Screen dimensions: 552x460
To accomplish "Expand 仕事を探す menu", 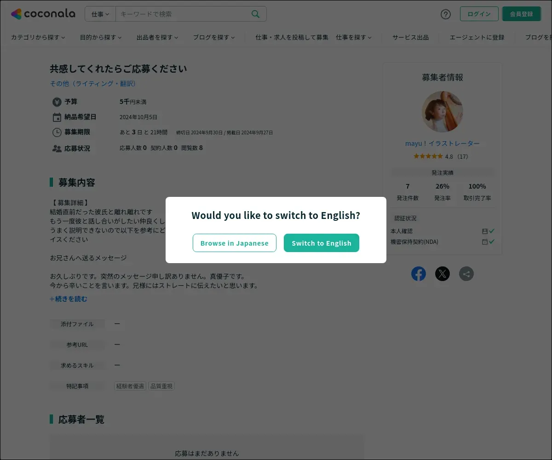I will tap(354, 37).
